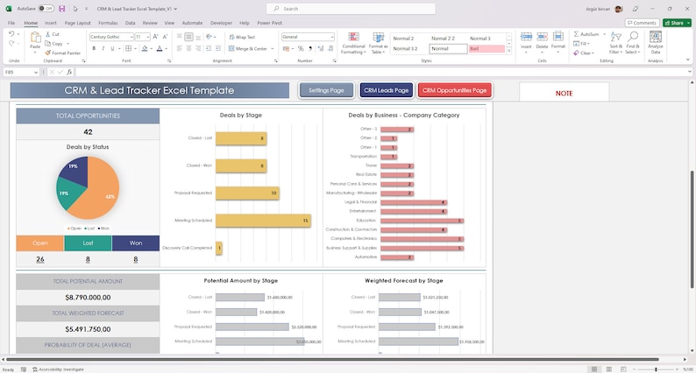Apply Comma Style number format
Viewport: 696px width, 373px height.
click(310, 48)
